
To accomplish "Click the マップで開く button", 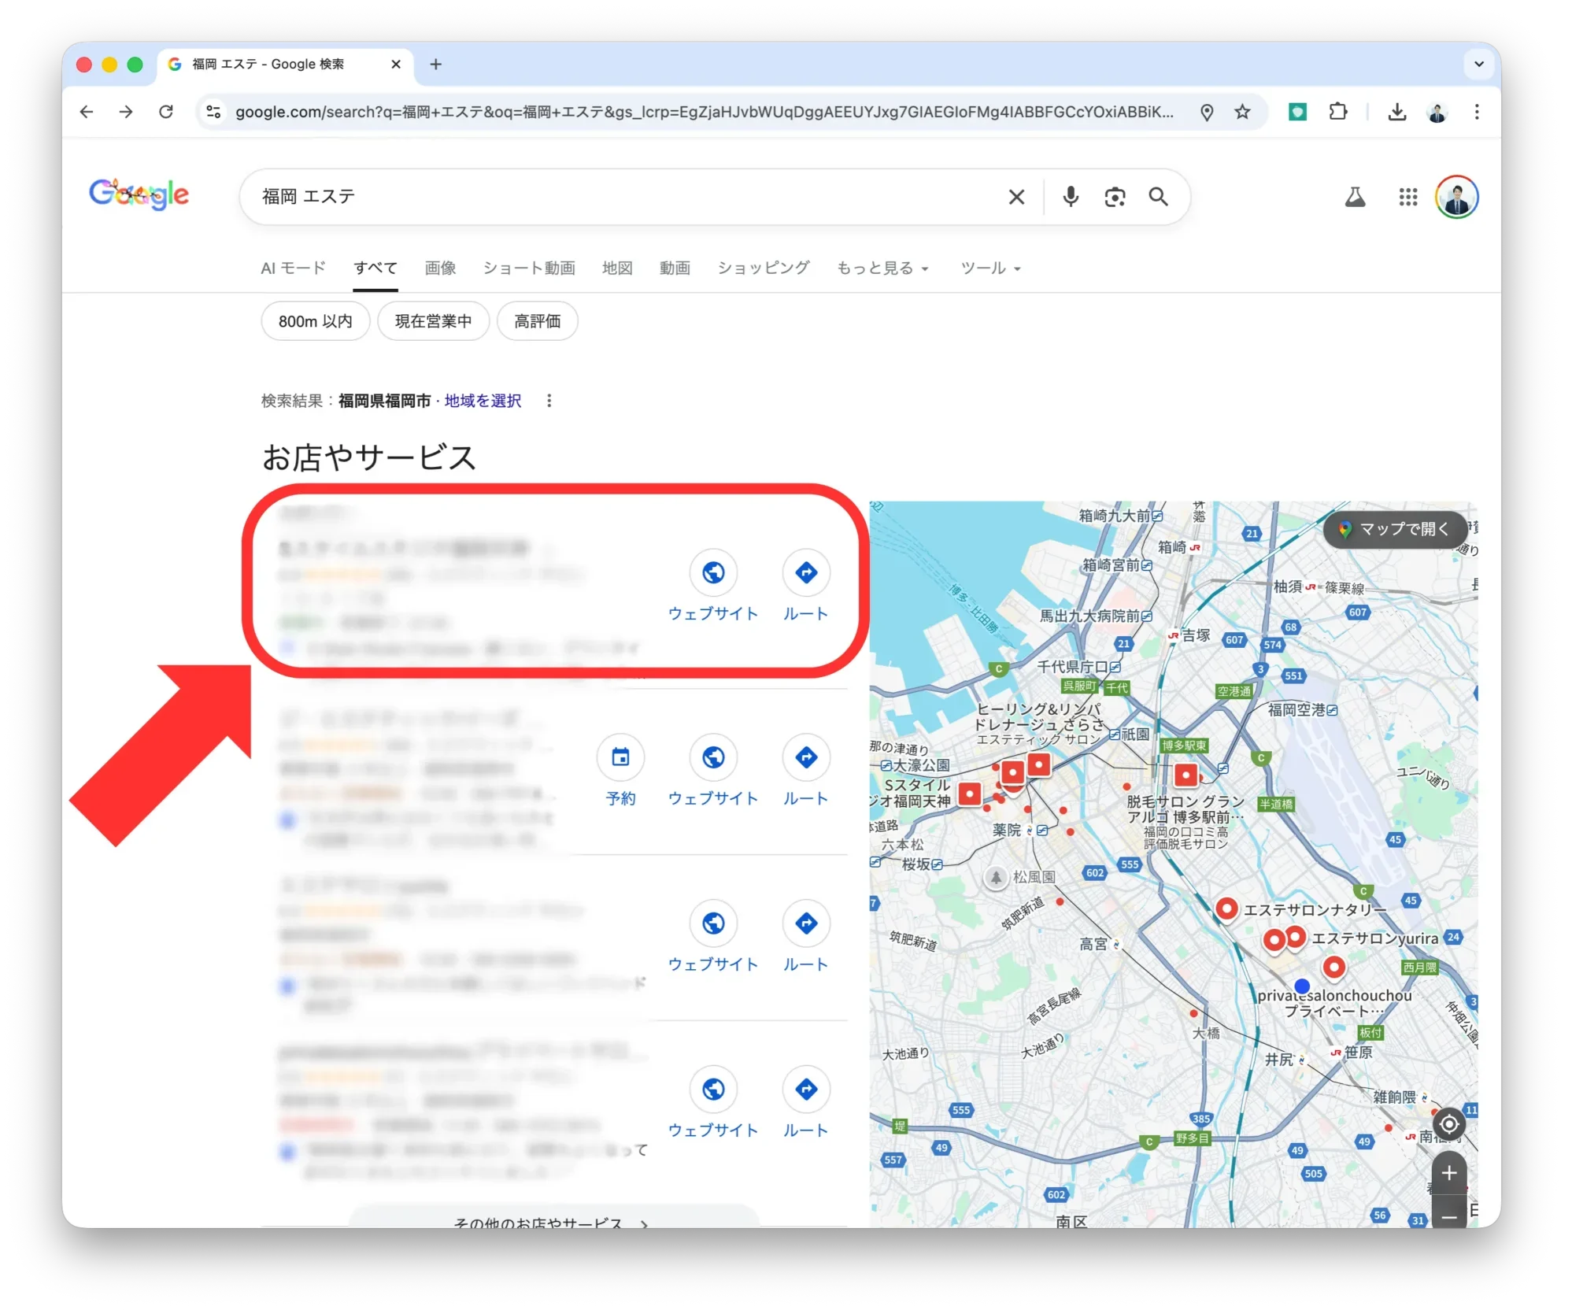I will (x=1395, y=529).
